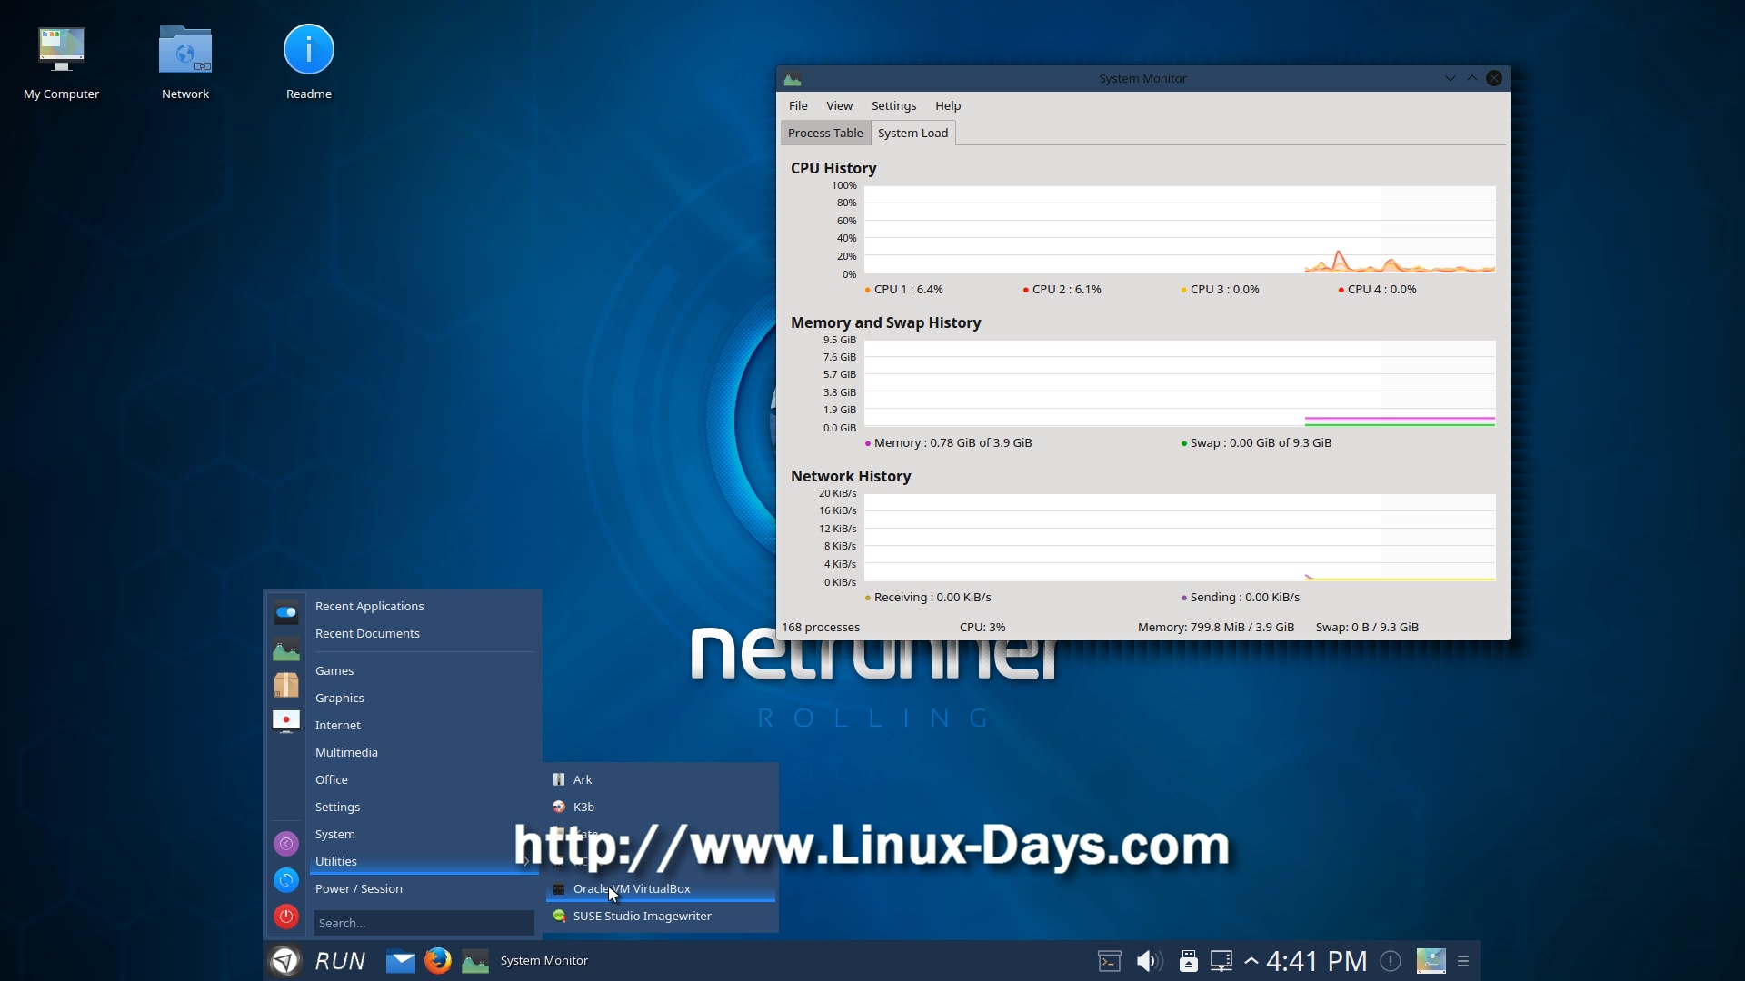1745x981 pixels.
Task: Open the terminal icon in the system tray
Action: [1110, 961]
